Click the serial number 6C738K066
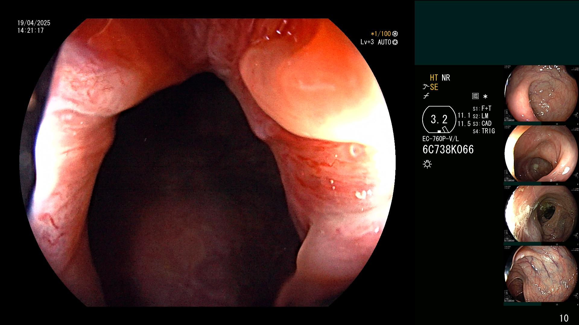The height and width of the screenshot is (325, 579). (448, 150)
